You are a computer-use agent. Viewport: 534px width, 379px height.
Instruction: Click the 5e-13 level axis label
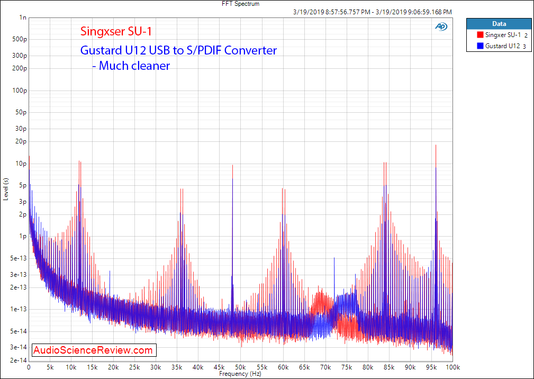click(19, 258)
